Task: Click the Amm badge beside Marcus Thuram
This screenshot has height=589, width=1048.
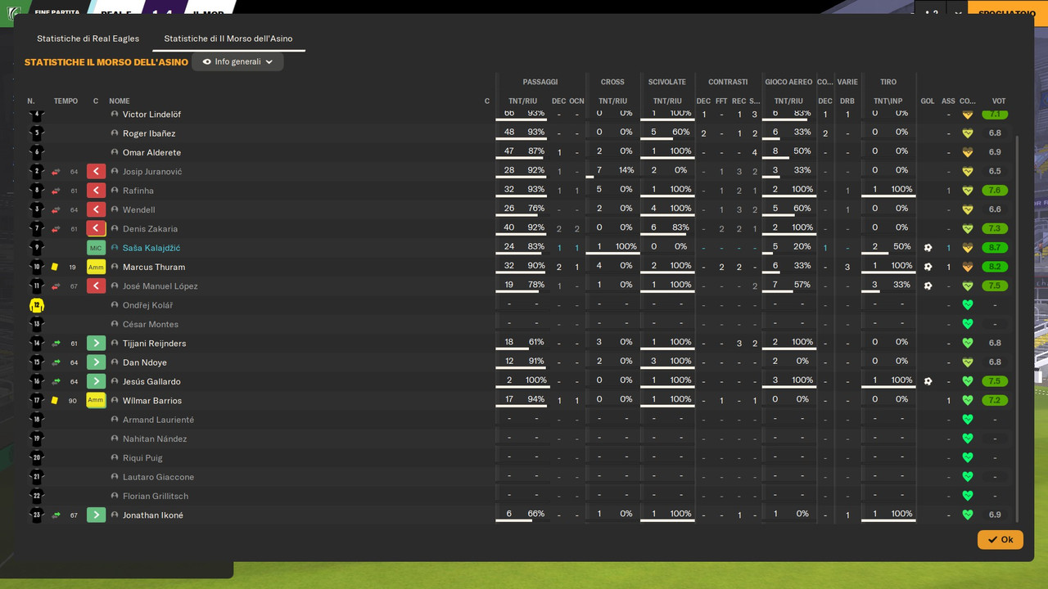Action: pyautogui.click(x=96, y=267)
